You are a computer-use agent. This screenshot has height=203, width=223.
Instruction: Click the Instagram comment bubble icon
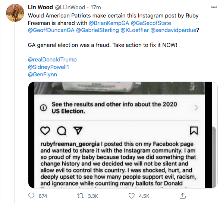pos(62,130)
